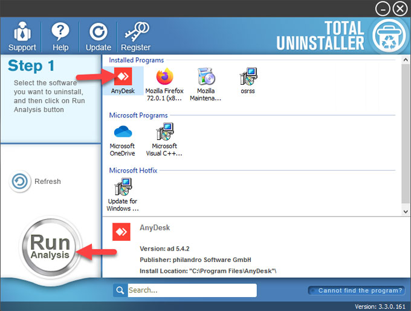The image size is (411, 311).
Task: Click the Run Analysis button
Action: [x=50, y=247]
